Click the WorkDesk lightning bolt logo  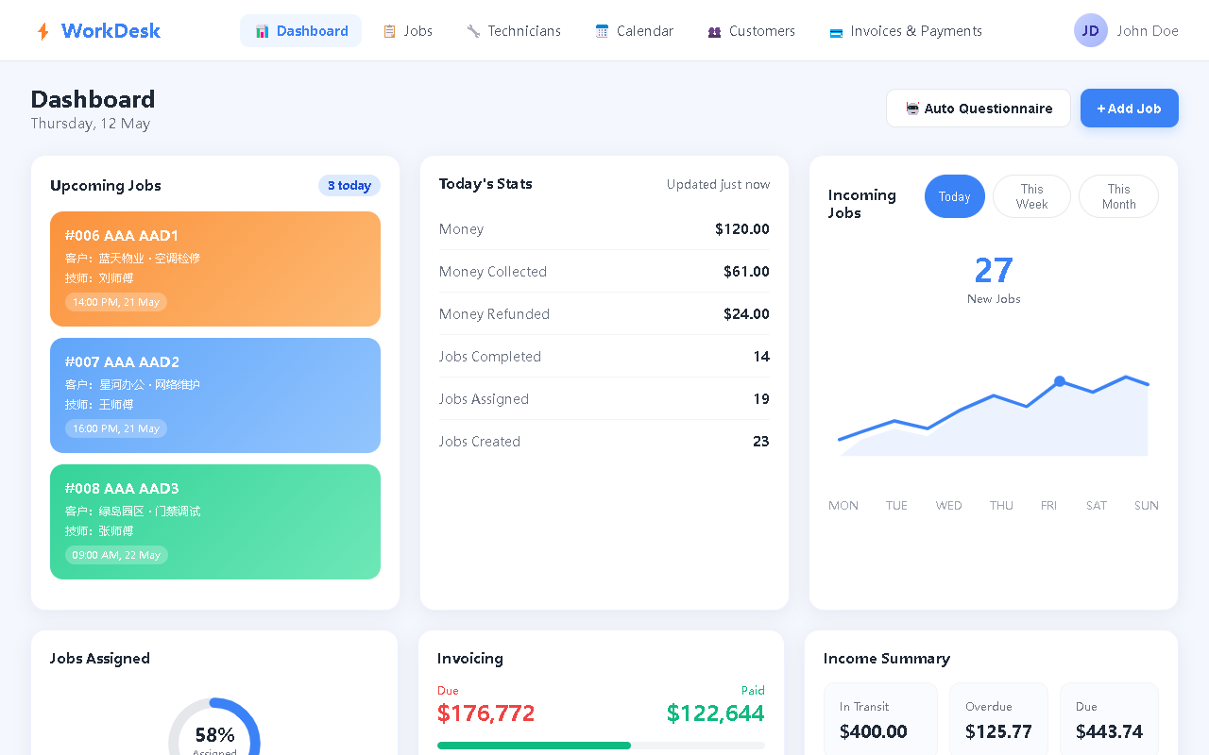[x=43, y=31]
